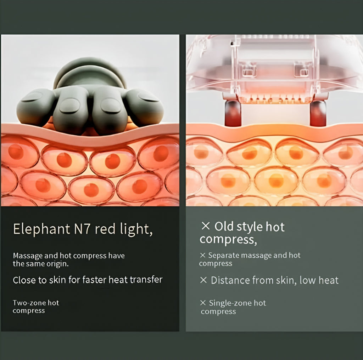
Task: Click the X mark beside Separate massage
Action: 202,255
